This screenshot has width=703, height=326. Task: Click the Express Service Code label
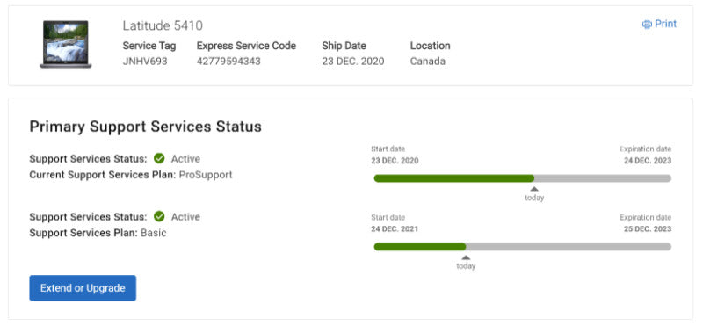coord(246,46)
